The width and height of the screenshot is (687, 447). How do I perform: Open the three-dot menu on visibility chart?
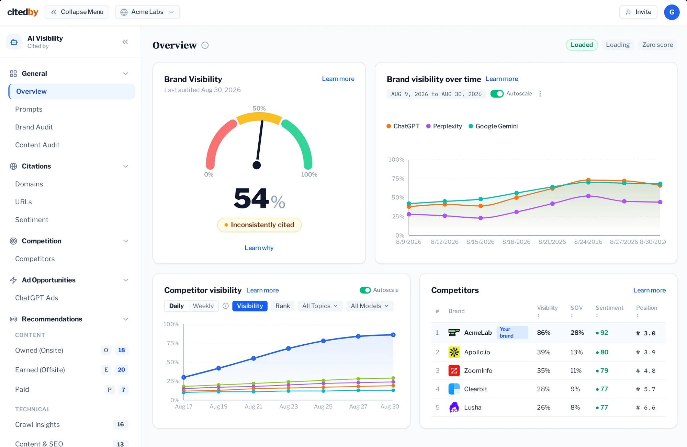[x=540, y=94]
